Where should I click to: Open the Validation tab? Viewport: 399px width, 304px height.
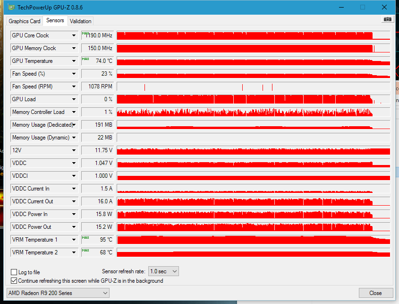click(x=80, y=21)
